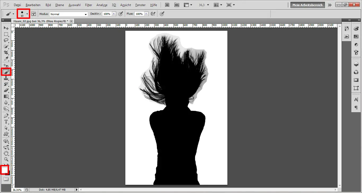The height and width of the screenshot is (193, 362).
Task: Open the Color panel icon
Action: coord(356,28)
